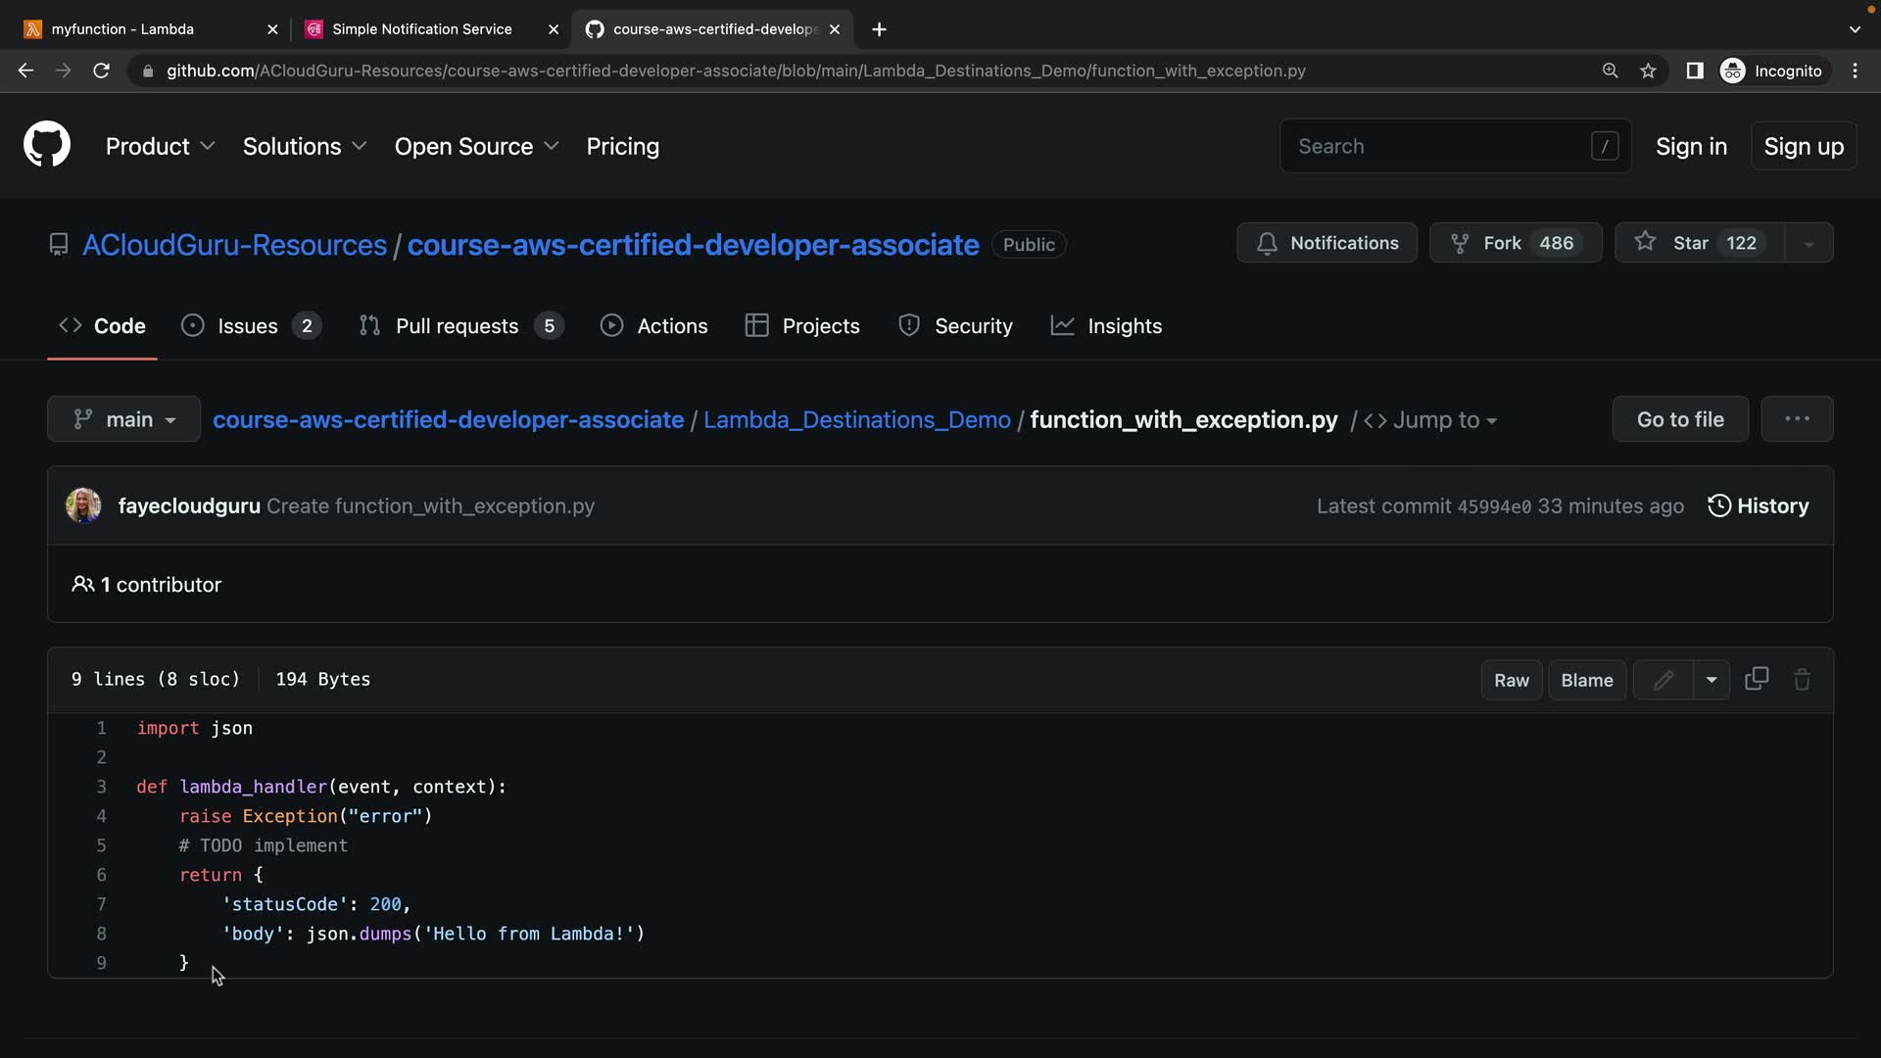The width and height of the screenshot is (1881, 1058).
Task: Switch to the Issues tab
Action: [x=250, y=325]
